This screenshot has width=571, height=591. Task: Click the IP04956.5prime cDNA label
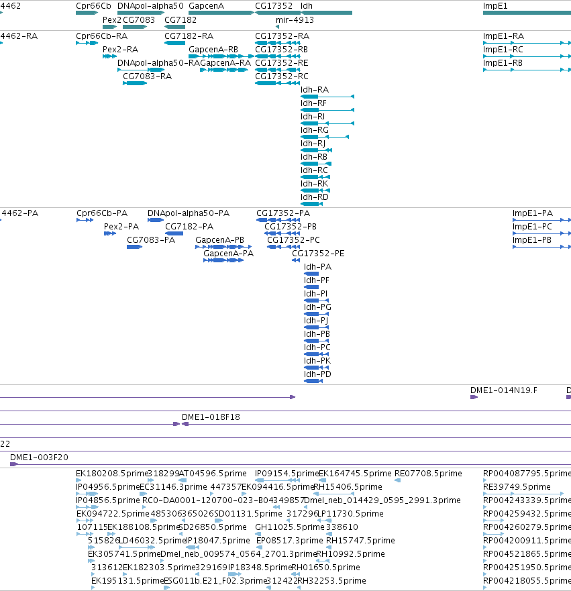coord(108,487)
